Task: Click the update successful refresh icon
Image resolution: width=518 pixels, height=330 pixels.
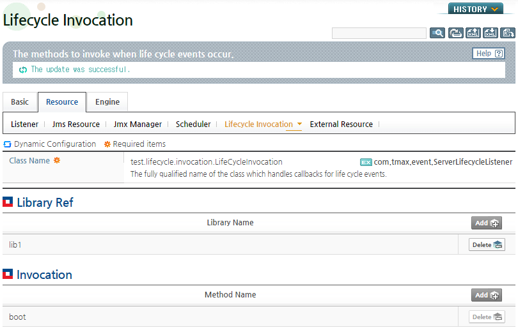Action: point(23,70)
